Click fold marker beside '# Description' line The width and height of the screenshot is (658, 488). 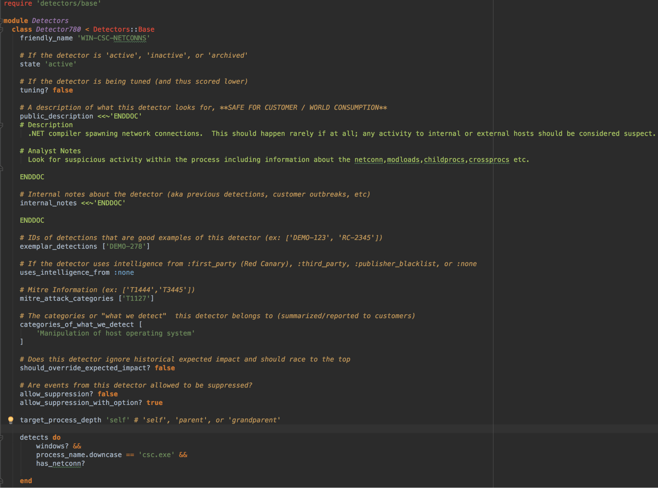pos(1,125)
